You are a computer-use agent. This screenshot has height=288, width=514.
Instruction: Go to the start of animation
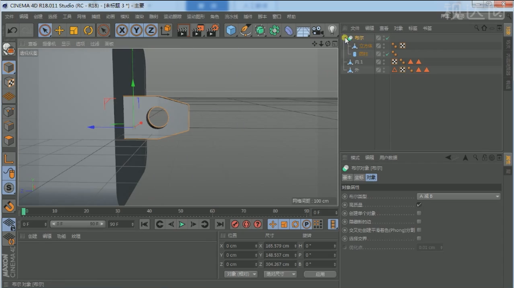(x=144, y=224)
